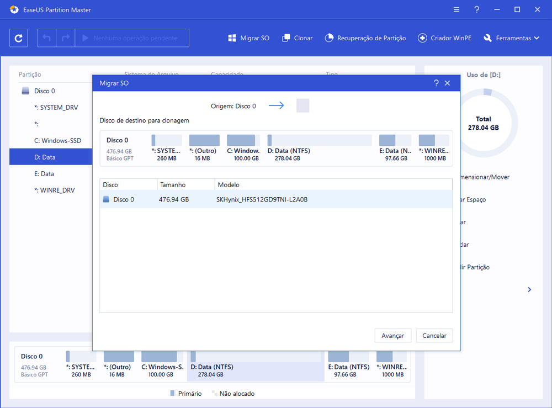This screenshot has height=408, width=552.
Task: Click the help question mark in title bar
Action: pos(477,10)
